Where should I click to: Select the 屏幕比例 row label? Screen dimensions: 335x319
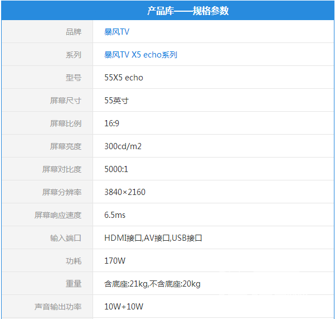pos(66,123)
